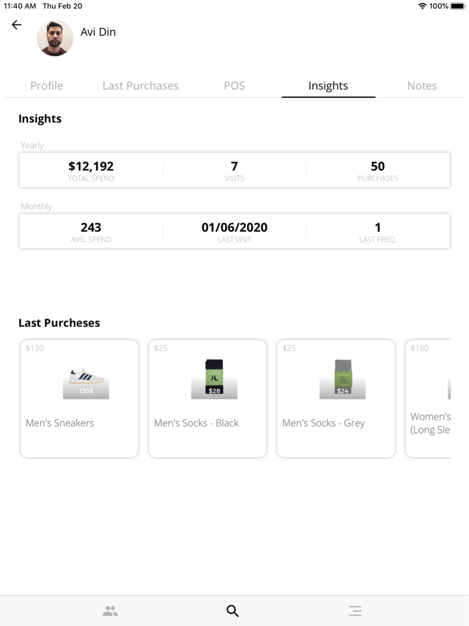Screen dimensions: 469x626
Task: Open the contacts icon in bottom bar
Action: pyautogui.click(x=111, y=611)
